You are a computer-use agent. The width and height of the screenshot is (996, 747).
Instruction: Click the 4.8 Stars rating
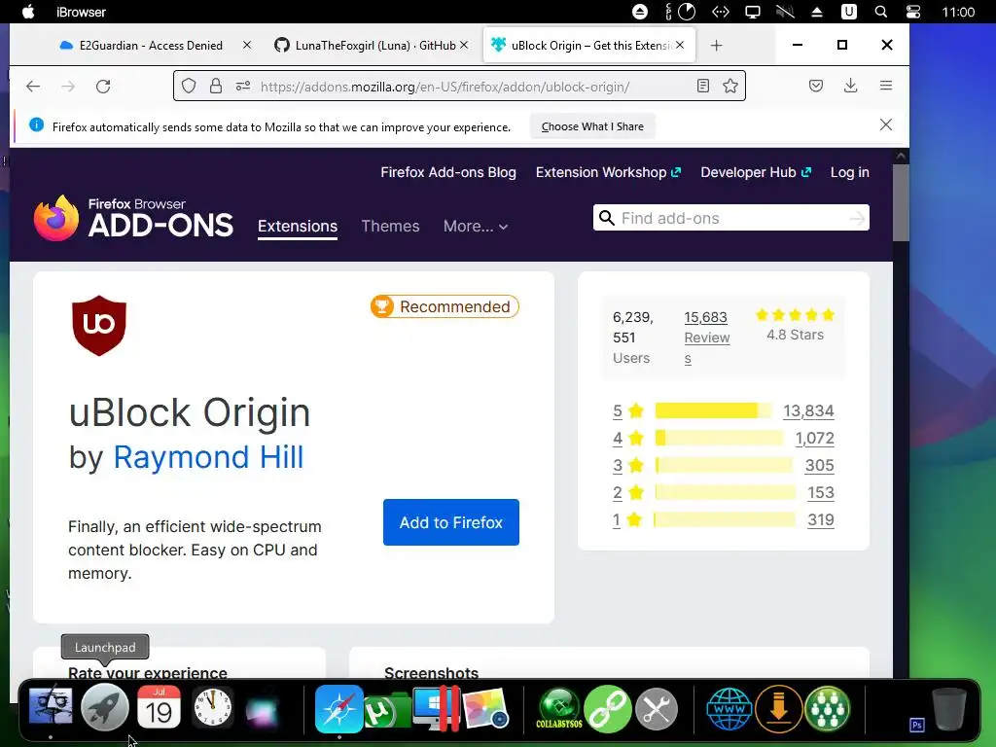[x=795, y=325]
